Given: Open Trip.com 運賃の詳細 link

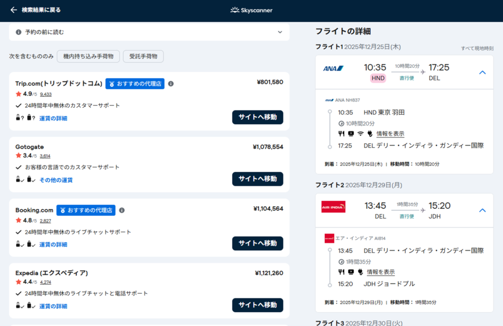Looking at the screenshot, I should [53, 118].
